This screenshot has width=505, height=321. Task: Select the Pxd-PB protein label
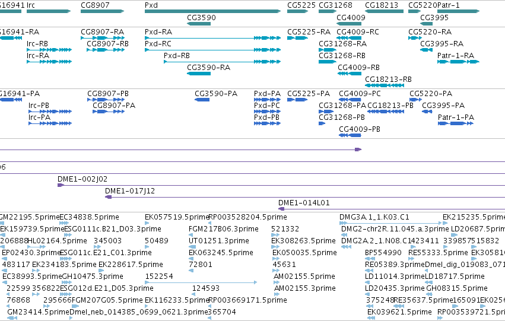click(x=266, y=117)
